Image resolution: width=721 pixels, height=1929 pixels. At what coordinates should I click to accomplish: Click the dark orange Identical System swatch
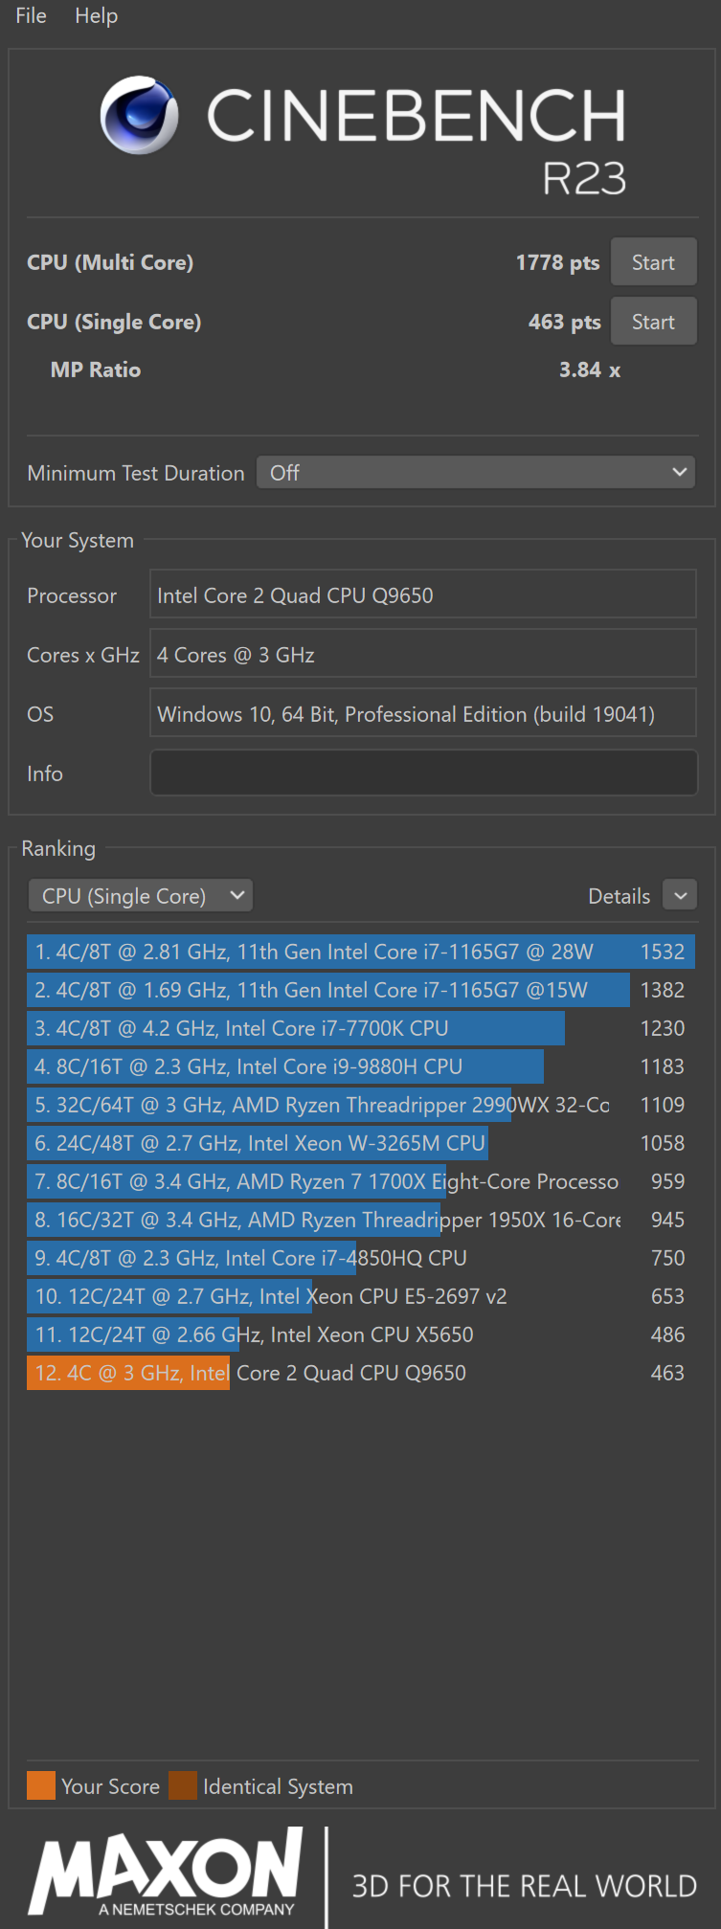coord(183,1785)
